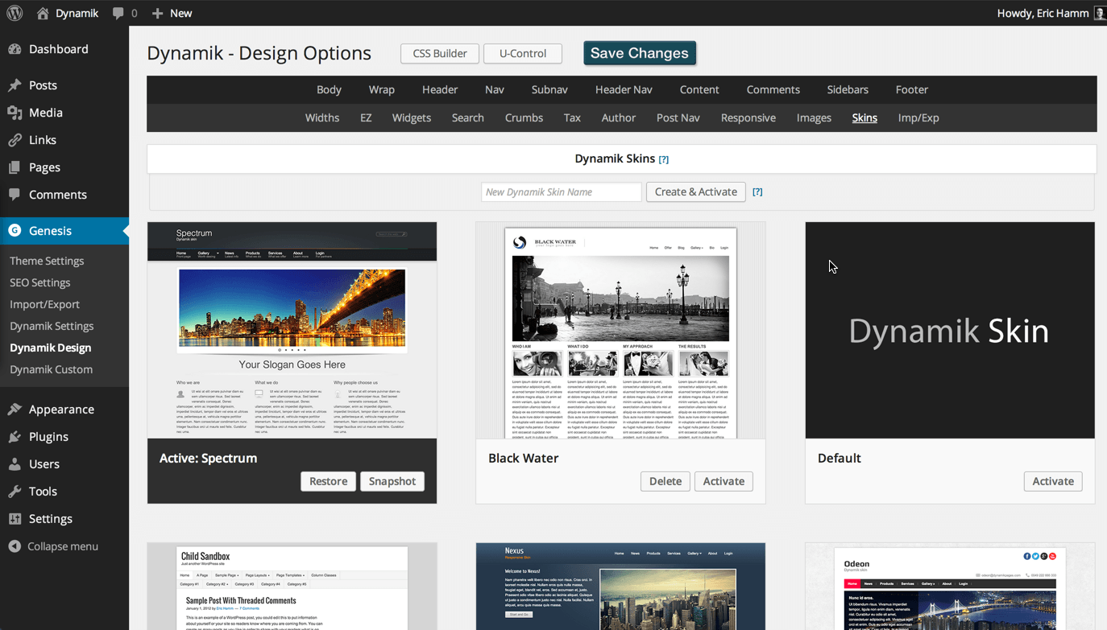Open the U-Control panel
Image resolution: width=1107 pixels, height=630 pixels.
[523, 53]
